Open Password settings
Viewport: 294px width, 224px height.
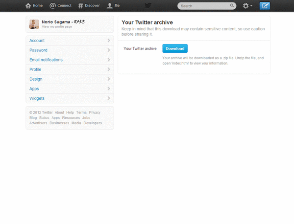(x=70, y=50)
